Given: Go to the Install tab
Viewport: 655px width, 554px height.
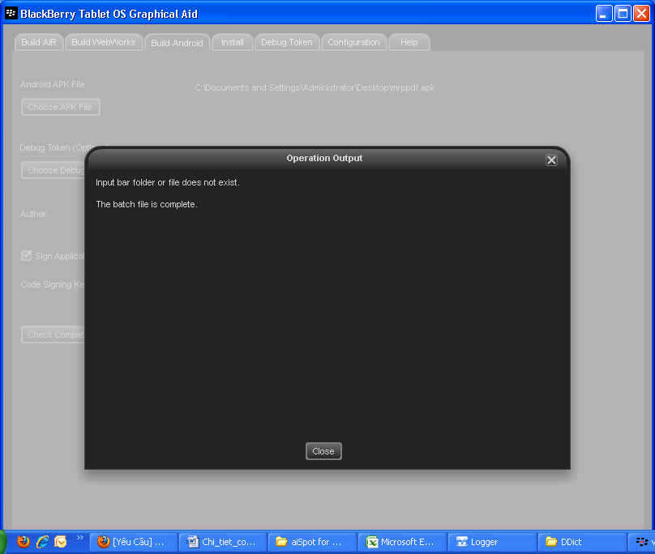Looking at the screenshot, I should click(233, 42).
